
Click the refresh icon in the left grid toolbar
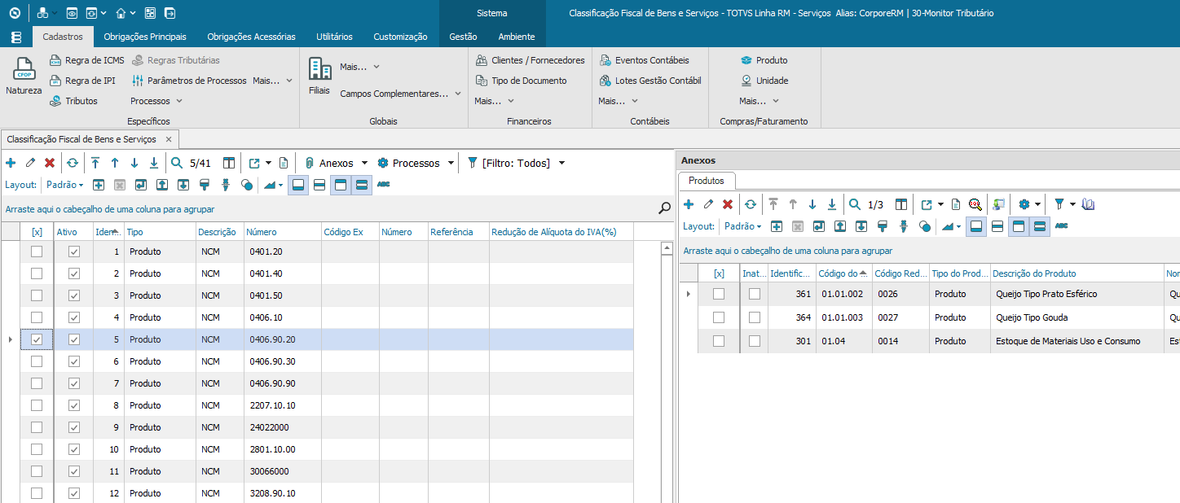click(72, 163)
